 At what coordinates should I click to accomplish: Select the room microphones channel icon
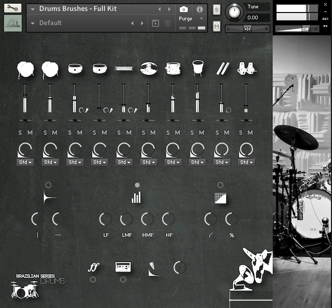coord(247,68)
